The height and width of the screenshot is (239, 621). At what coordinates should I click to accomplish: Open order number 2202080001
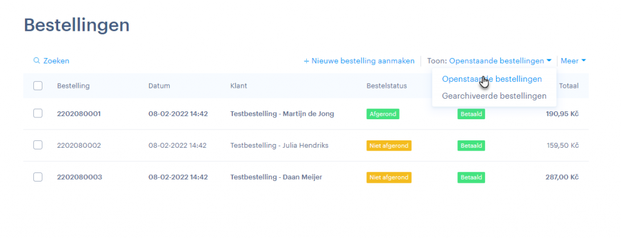79,114
